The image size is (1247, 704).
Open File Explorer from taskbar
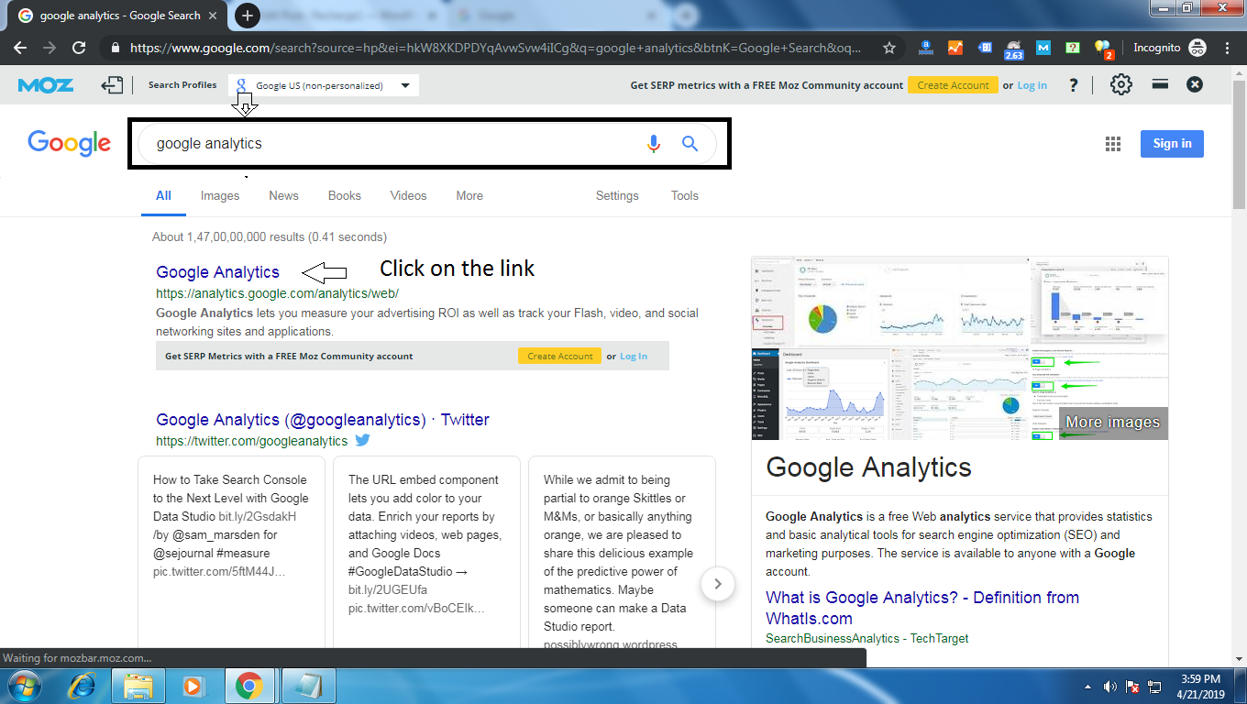[x=138, y=686]
